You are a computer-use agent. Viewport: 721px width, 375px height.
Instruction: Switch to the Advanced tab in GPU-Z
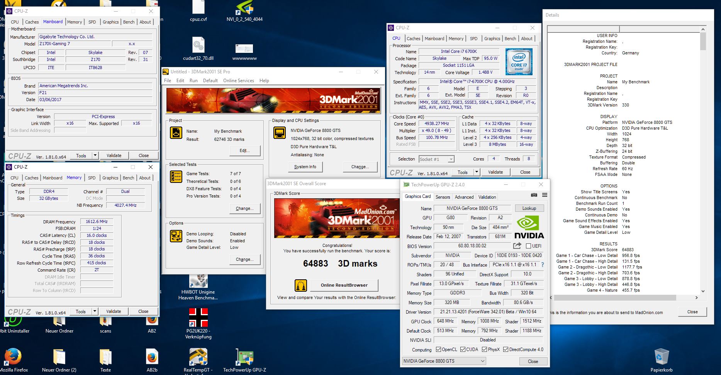pyautogui.click(x=464, y=197)
